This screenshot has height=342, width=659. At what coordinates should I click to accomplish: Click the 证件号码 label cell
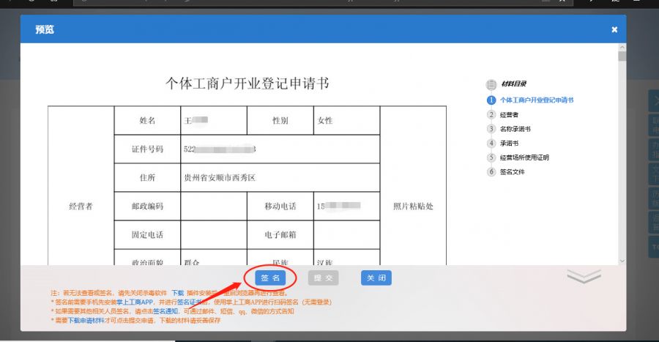[x=147, y=149]
